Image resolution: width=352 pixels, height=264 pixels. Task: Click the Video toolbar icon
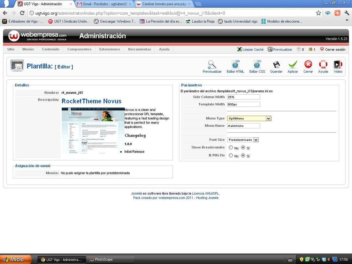pos(338,65)
